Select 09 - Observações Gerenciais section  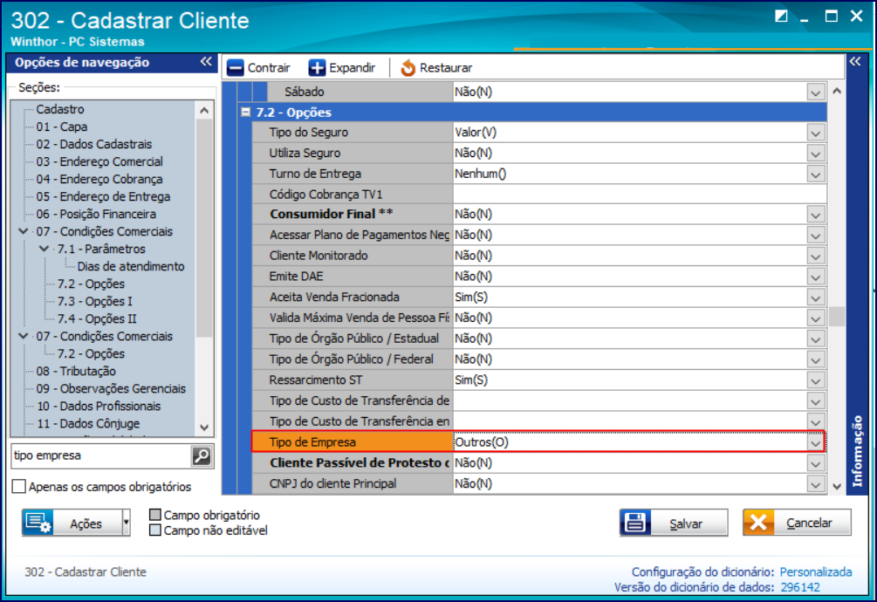[x=111, y=389]
